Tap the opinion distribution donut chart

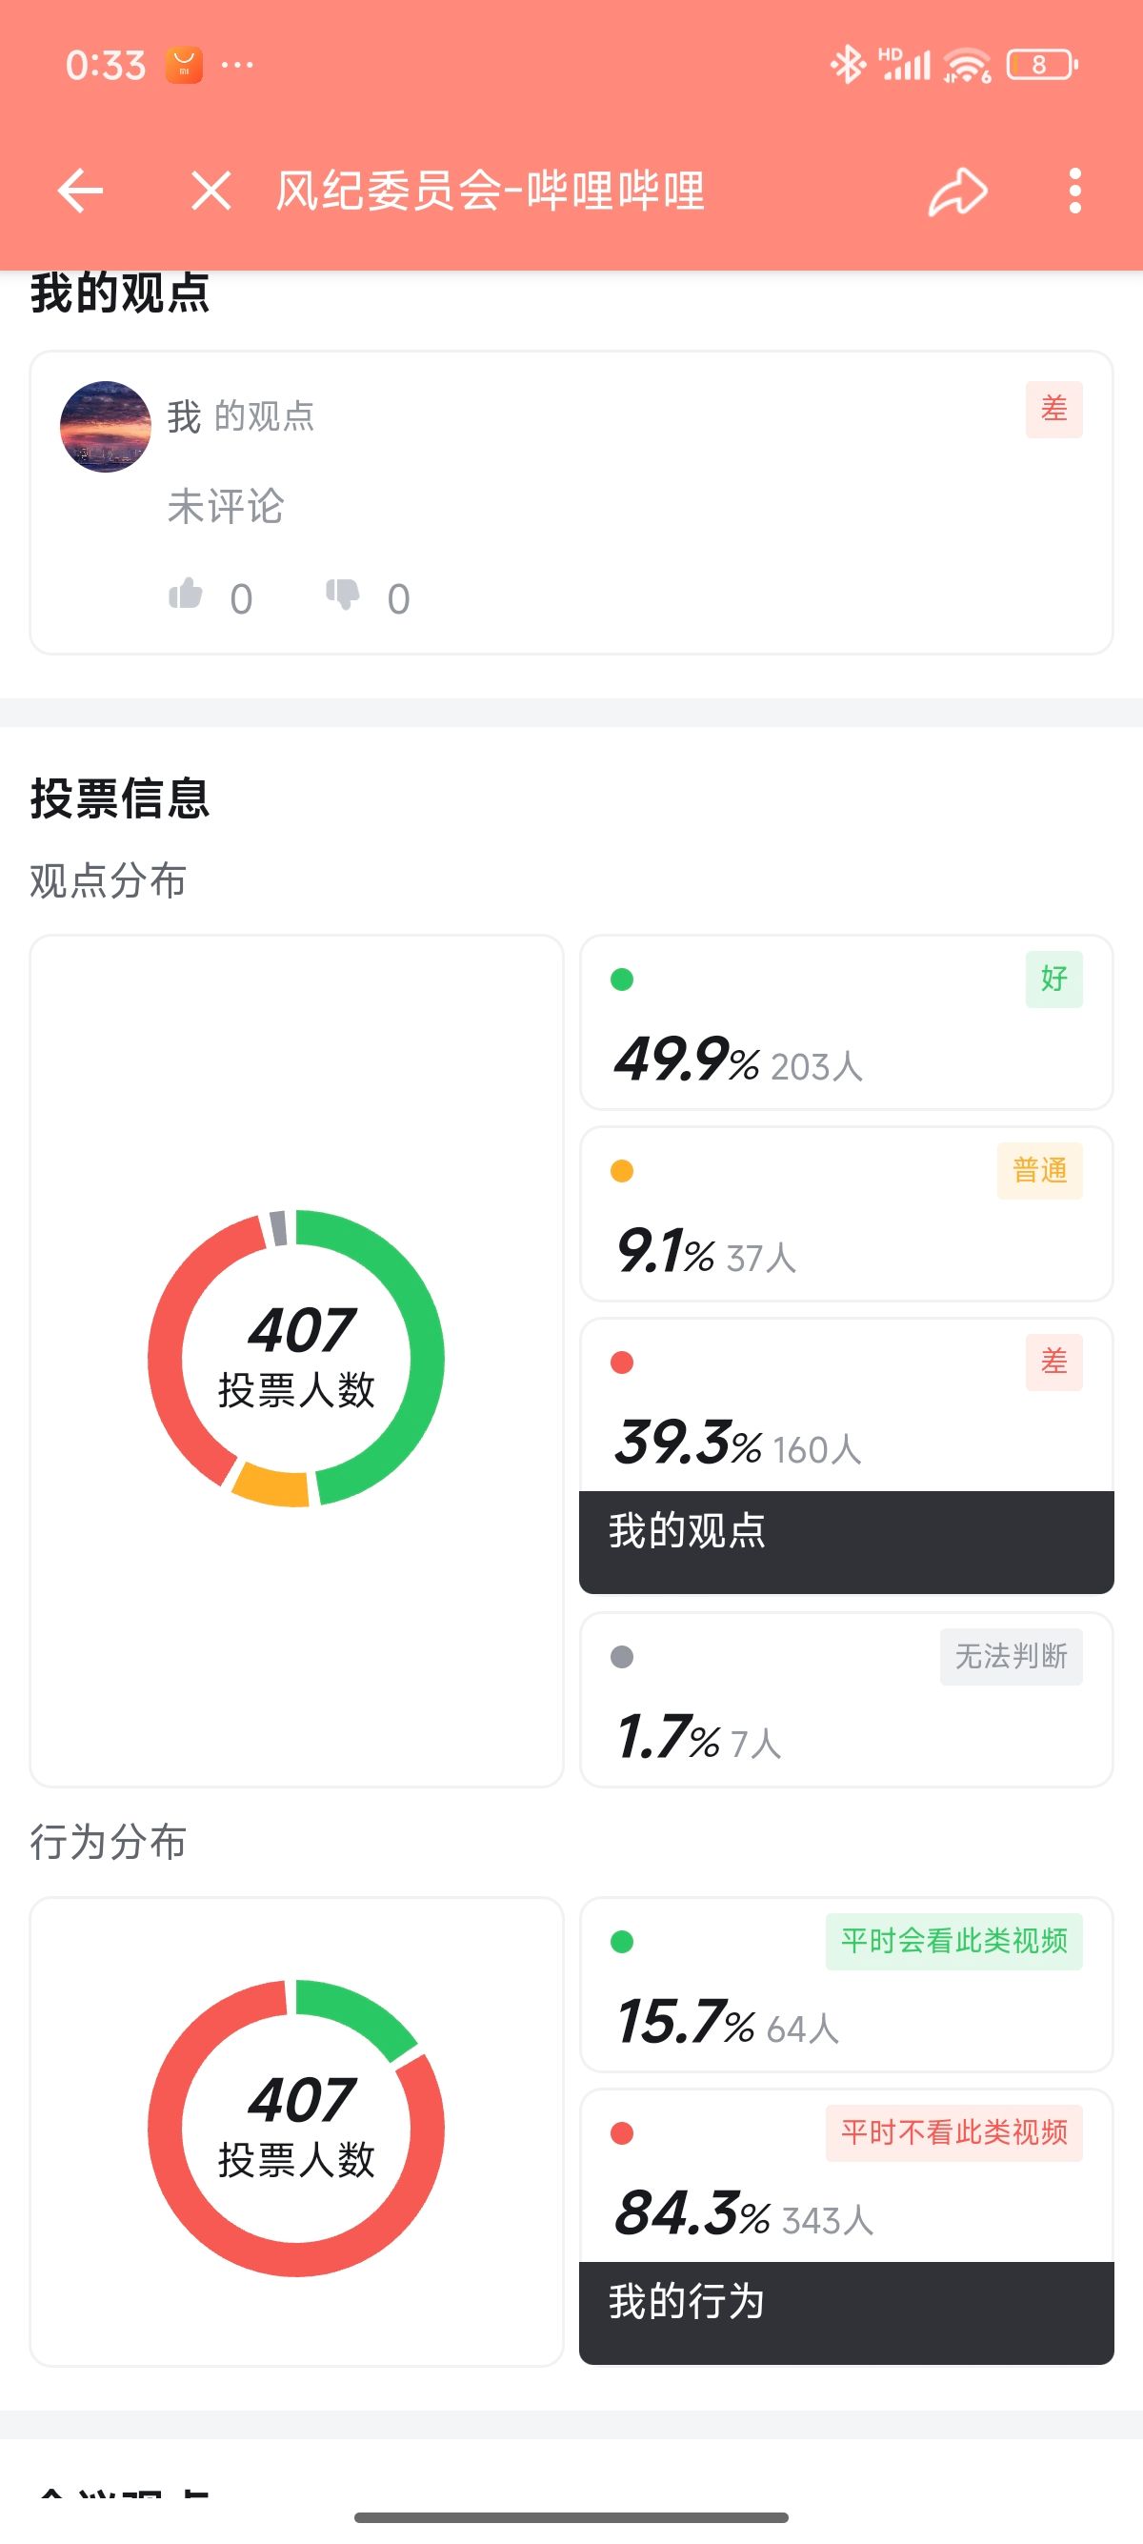pos(296,1358)
